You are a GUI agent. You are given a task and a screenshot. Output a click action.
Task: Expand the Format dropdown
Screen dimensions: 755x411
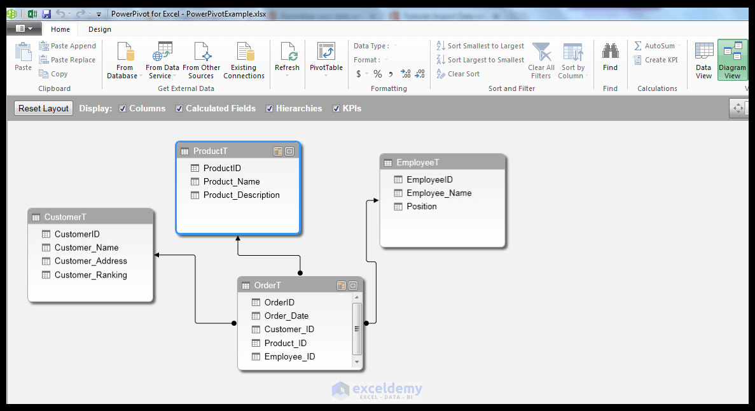tap(386, 60)
